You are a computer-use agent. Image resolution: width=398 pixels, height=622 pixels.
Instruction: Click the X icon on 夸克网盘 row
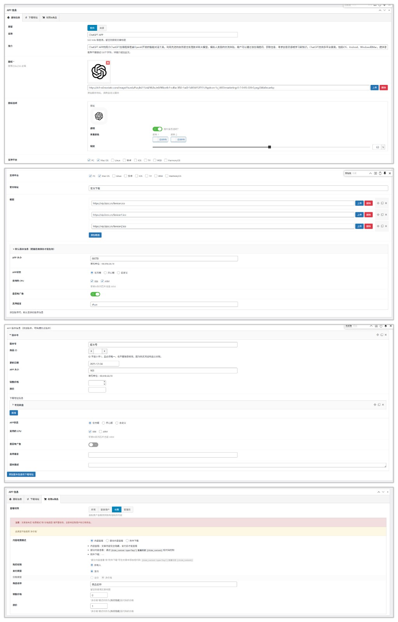tap(383, 405)
